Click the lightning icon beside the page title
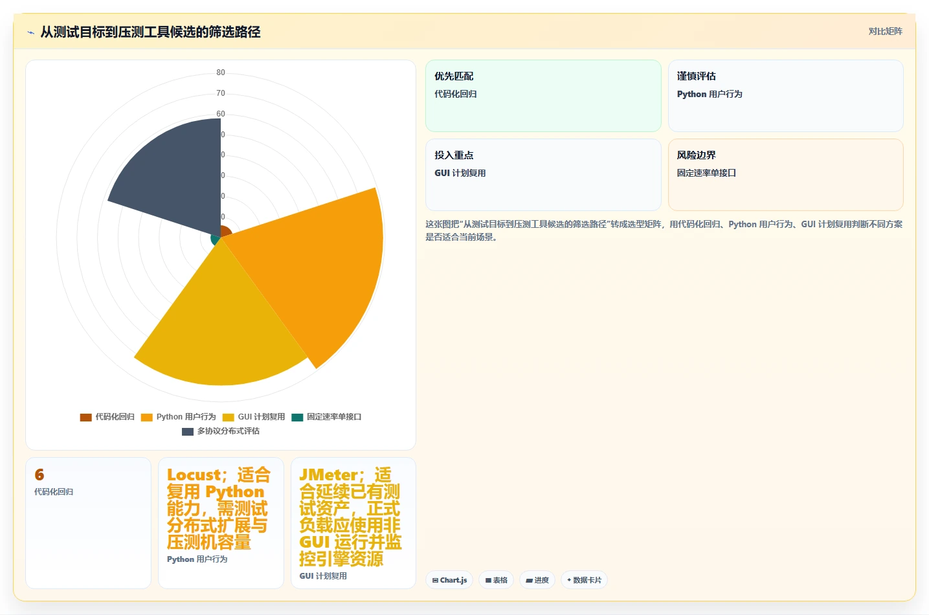Viewport: 929px width, 615px height. [x=30, y=32]
